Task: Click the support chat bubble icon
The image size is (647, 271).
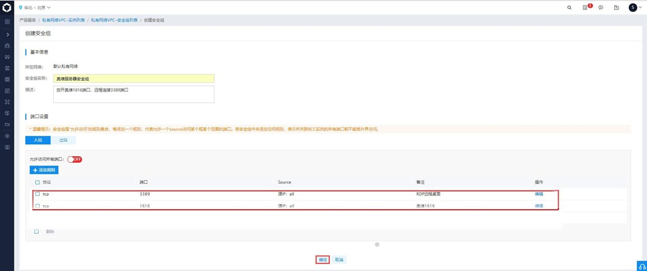Action: (x=601, y=8)
